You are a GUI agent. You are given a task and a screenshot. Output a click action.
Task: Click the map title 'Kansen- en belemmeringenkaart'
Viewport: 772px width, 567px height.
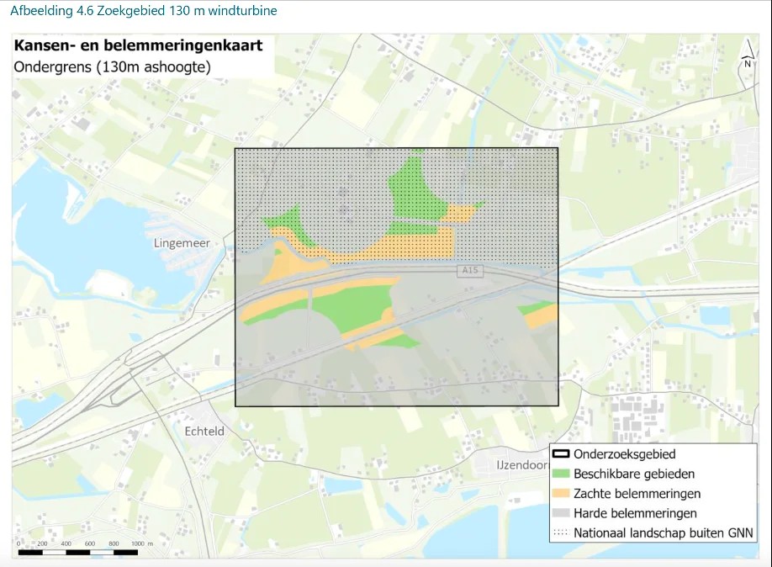(139, 45)
